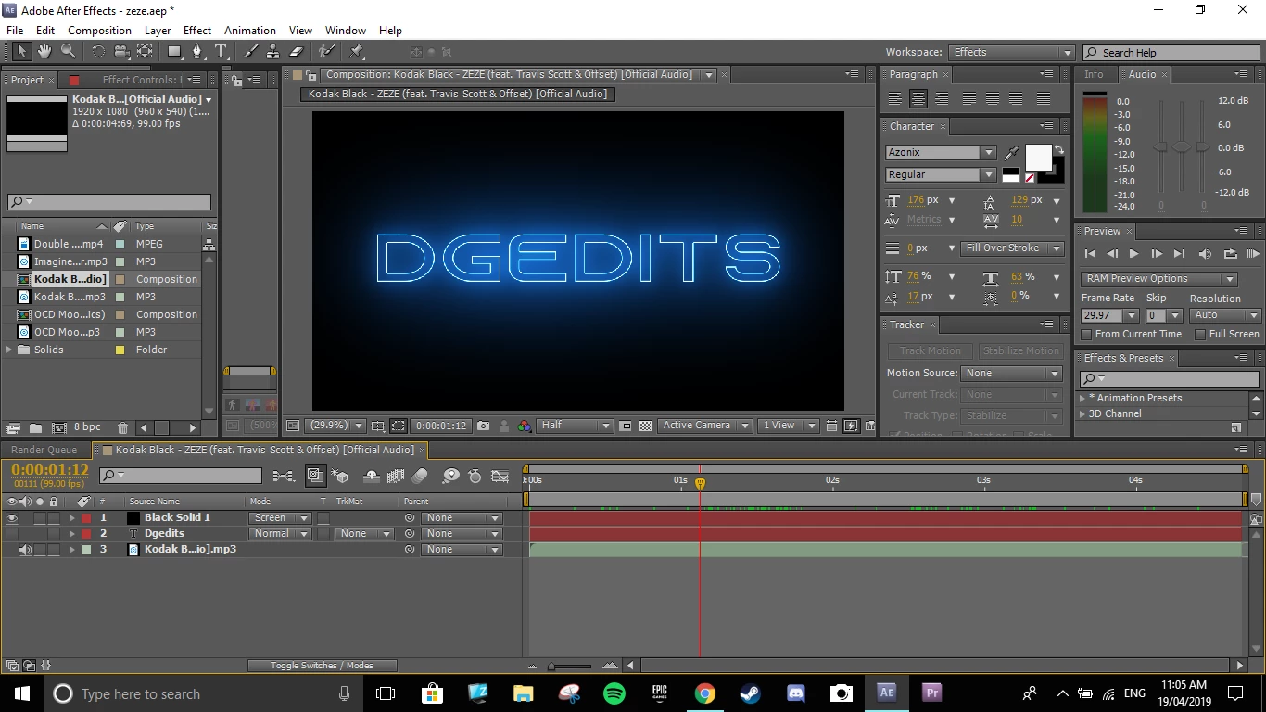Start RAM preview playback
Screen dimensions: 1266x712
click(1252, 254)
